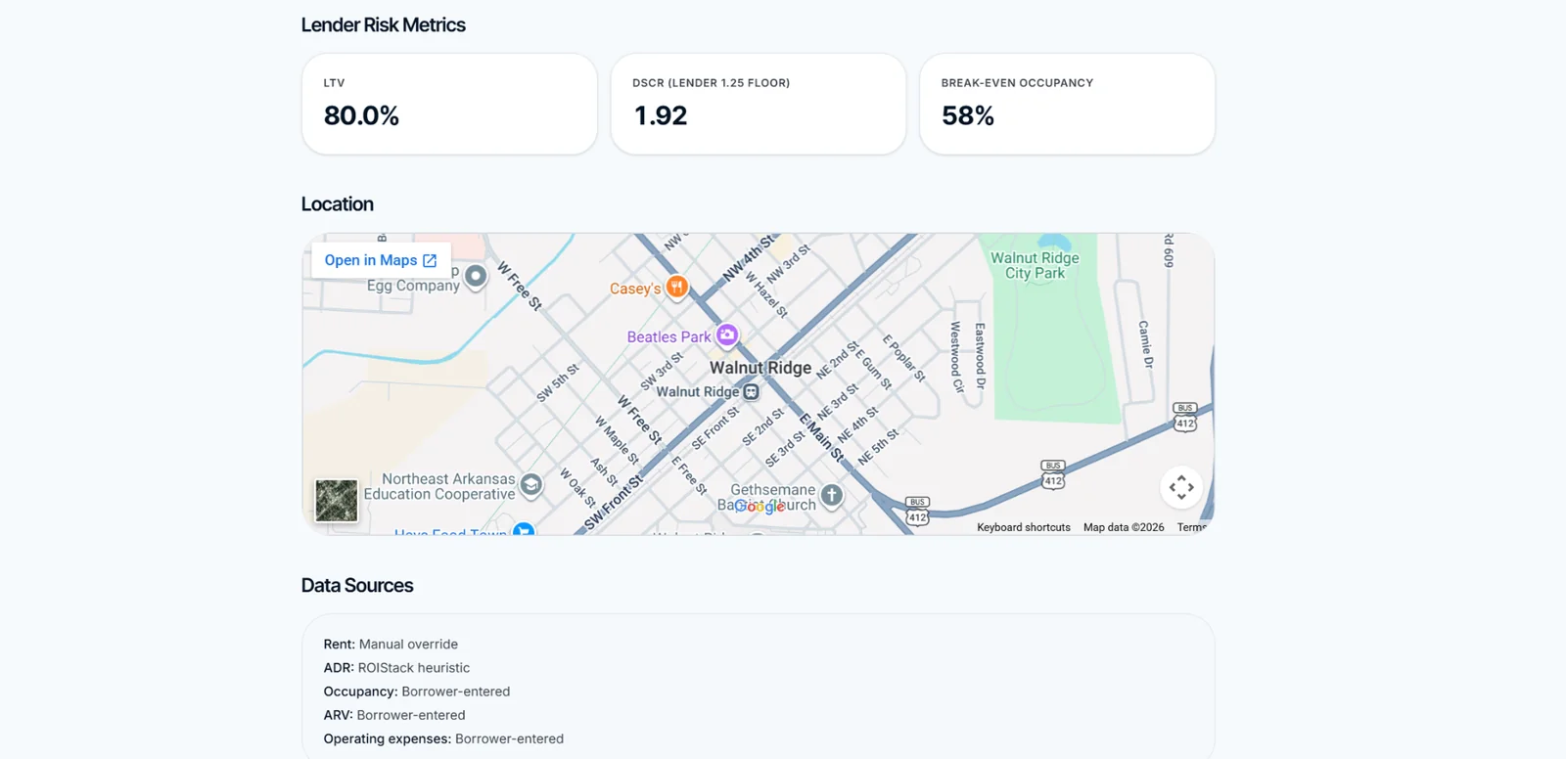Click the ARV: Borrower-entered line
Image resolution: width=1566 pixels, height=759 pixels.
tap(394, 715)
